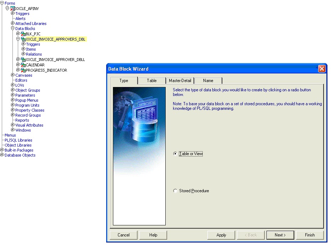Select the Menus tree node

[x=10, y=135]
